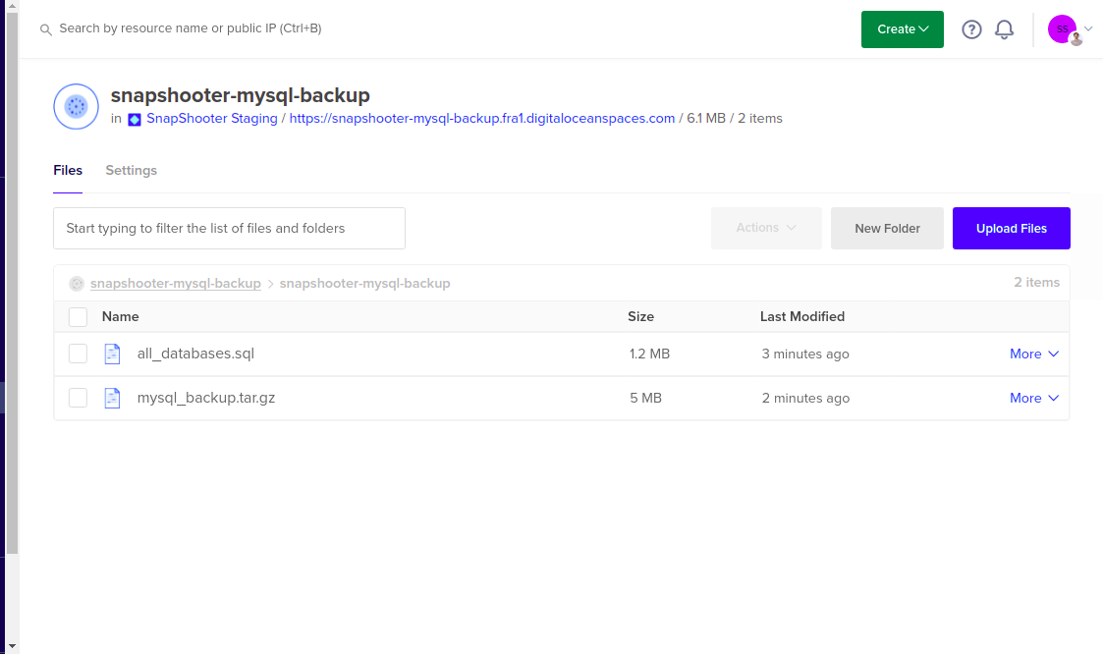Click the Name column header
Viewport: 1103px width, 654px height.
120,317
